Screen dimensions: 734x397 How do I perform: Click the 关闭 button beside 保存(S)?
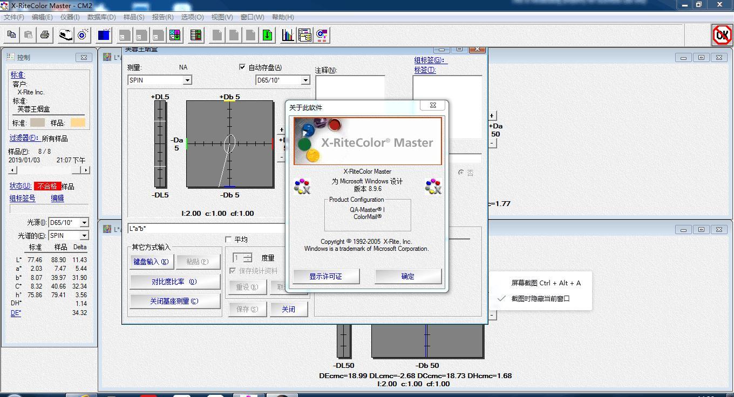(289, 309)
